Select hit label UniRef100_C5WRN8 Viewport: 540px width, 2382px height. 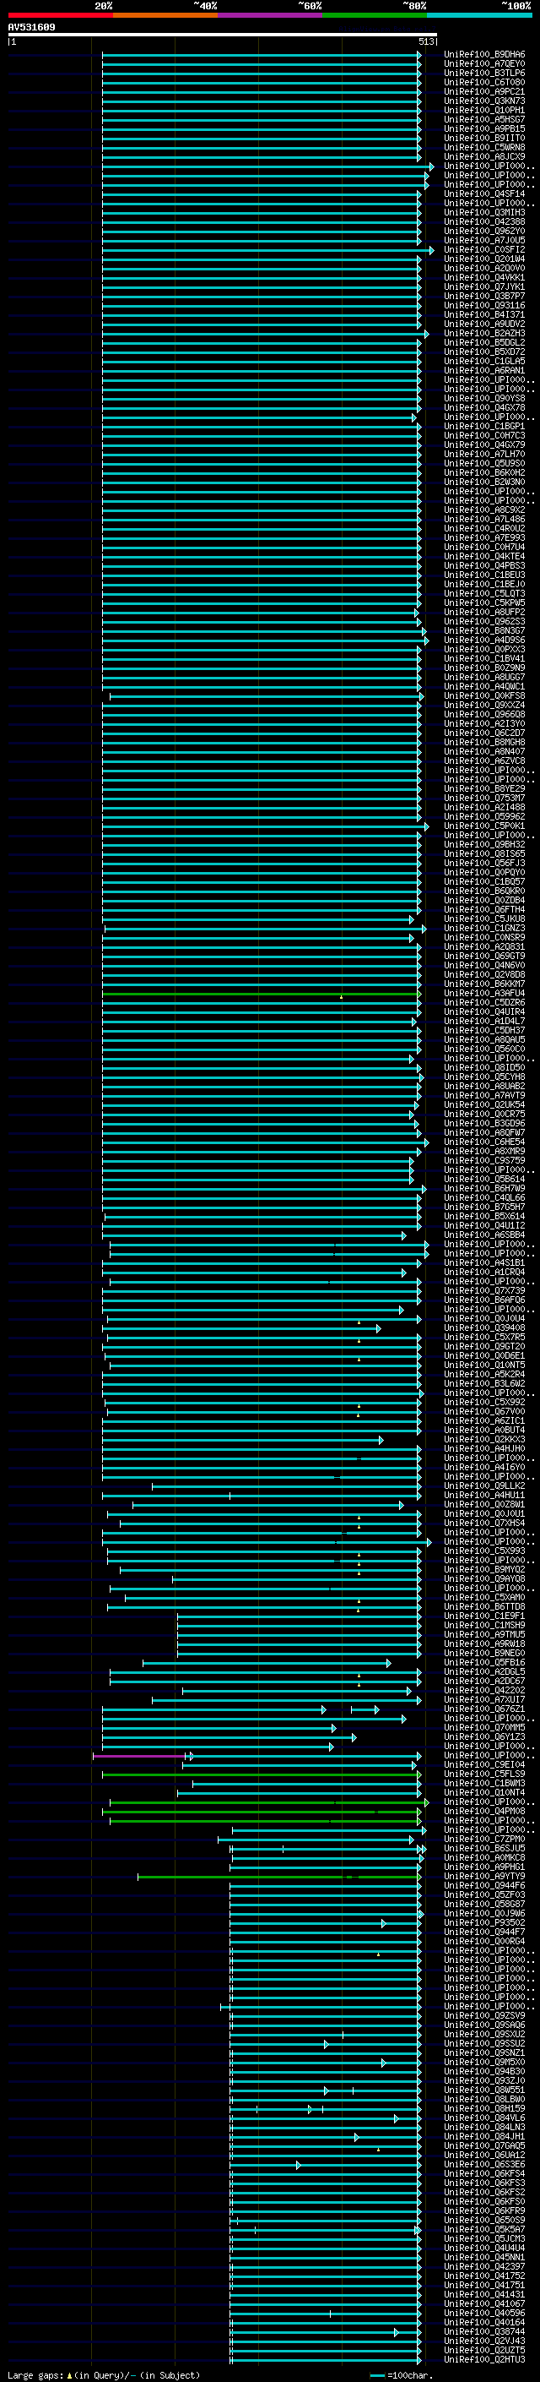pos(483,147)
